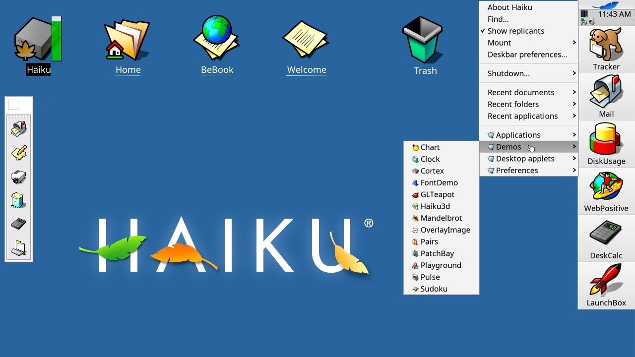The image size is (635, 357).
Task: Click the network status icon in the tray
Action: [583, 21]
